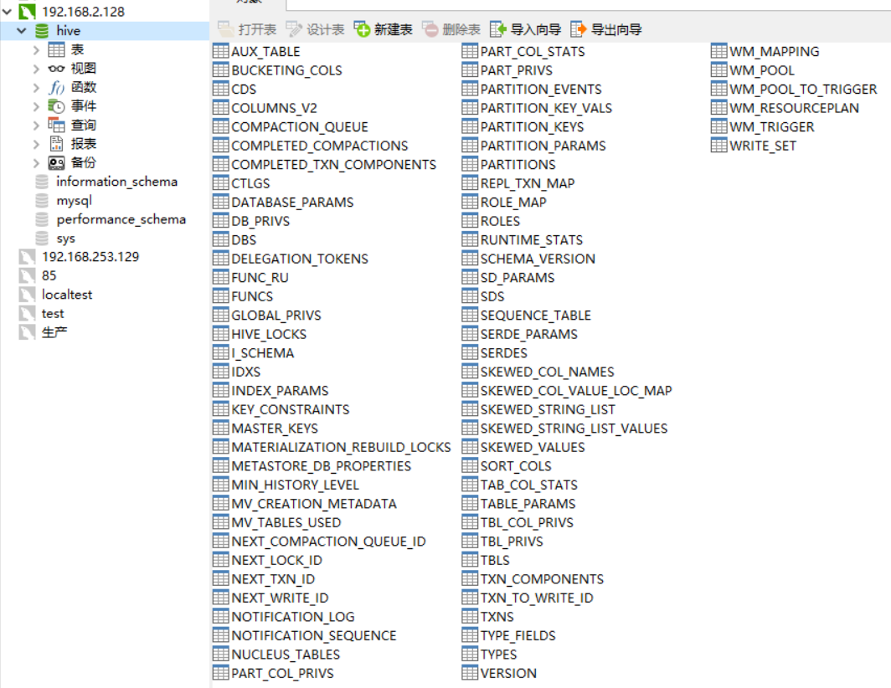Click the 新建表 (New Table) toolbar icon
Screen dimensions: 891x688
pos(362,29)
